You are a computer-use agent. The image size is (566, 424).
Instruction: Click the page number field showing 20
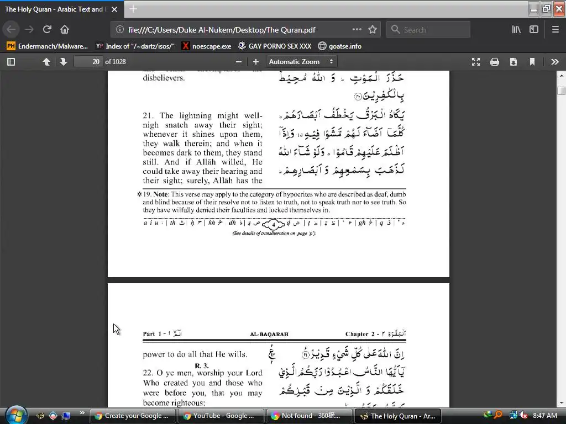pyautogui.click(x=88, y=62)
